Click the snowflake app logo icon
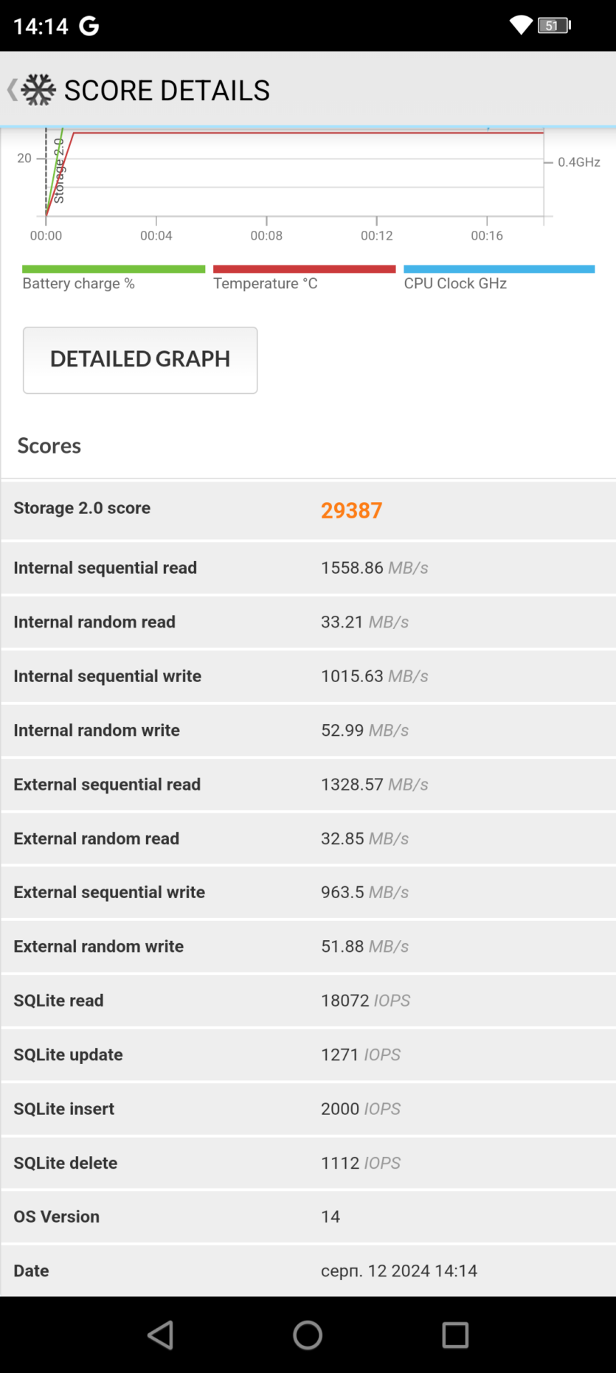The height and width of the screenshot is (1373, 616). pyautogui.click(x=38, y=90)
